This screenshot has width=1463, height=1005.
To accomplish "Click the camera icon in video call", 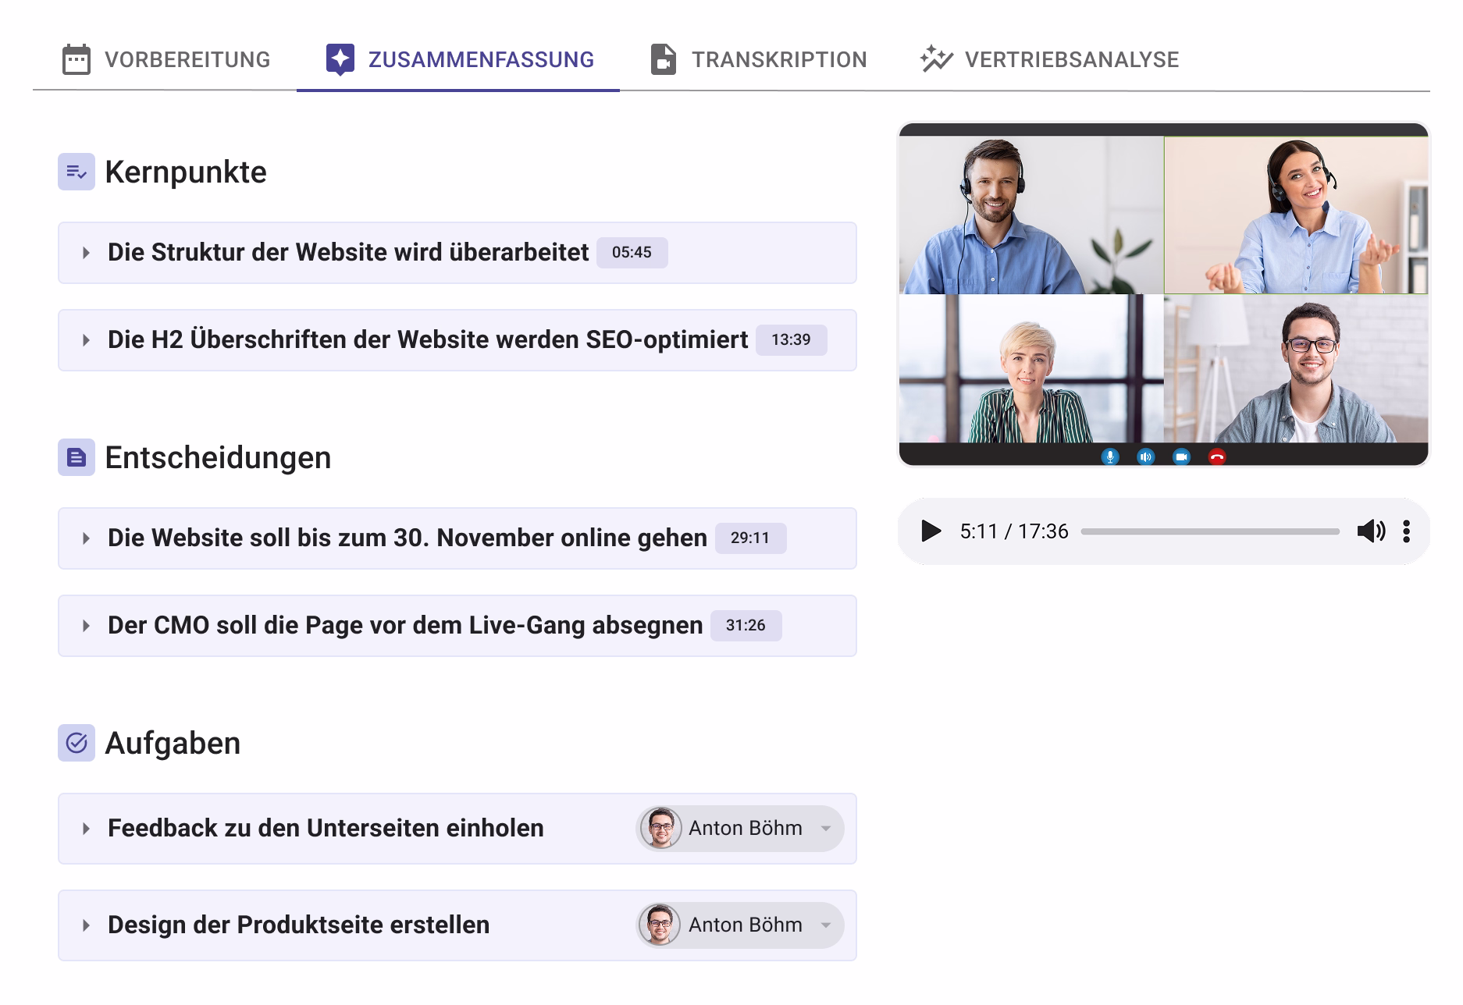I will tap(1181, 456).
